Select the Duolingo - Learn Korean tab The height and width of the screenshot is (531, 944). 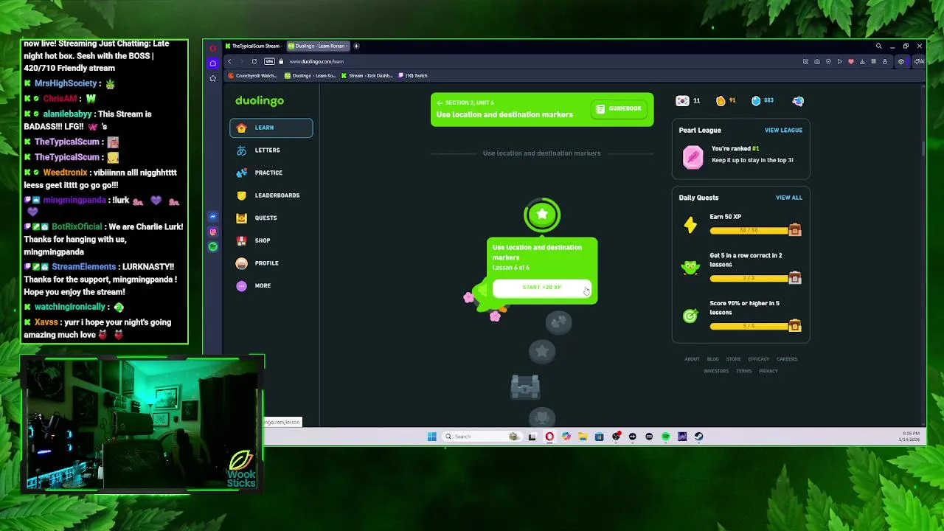pyautogui.click(x=317, y=46)
